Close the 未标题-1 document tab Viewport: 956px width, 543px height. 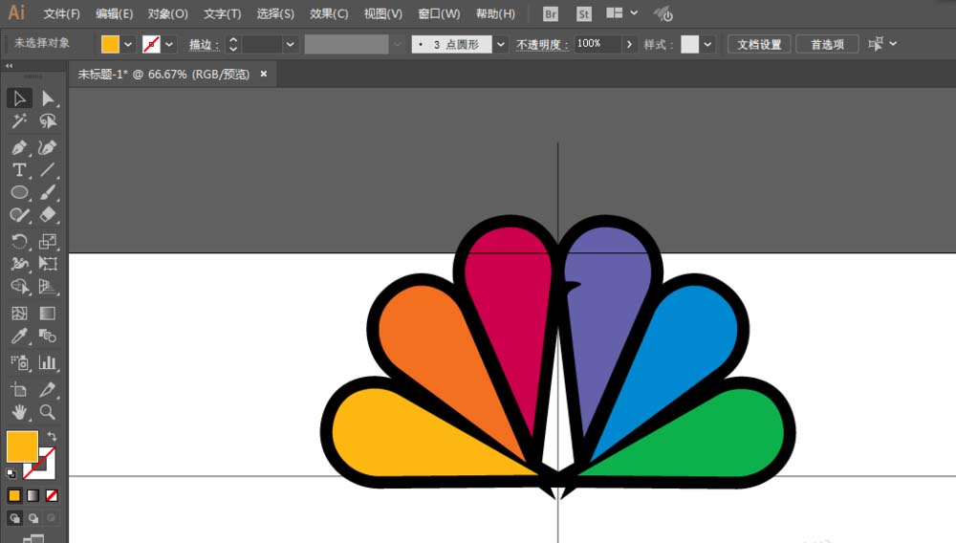(264, 74)
